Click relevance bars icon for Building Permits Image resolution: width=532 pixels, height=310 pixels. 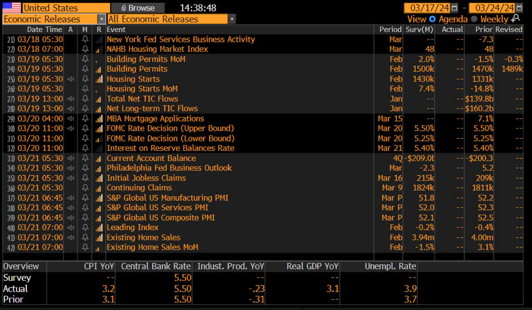click(99, 69)
